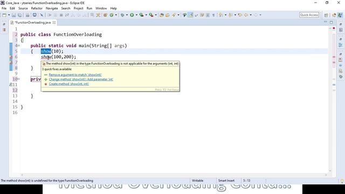The width and height of the screenshot is (345, 194).
Task: Click the Back navigation arrow icon
Action: [246, 15]
